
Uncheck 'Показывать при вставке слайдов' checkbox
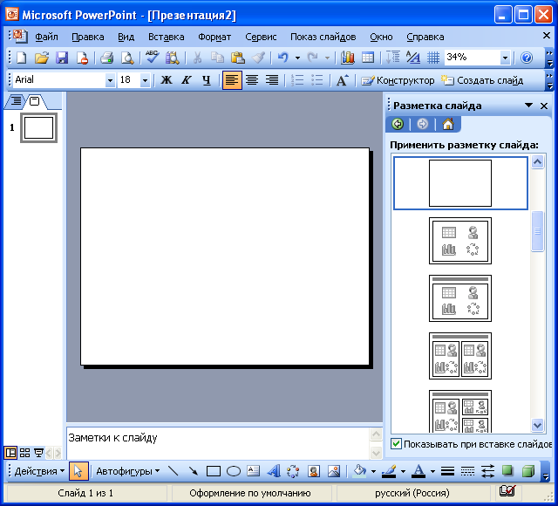pos(396,444)
